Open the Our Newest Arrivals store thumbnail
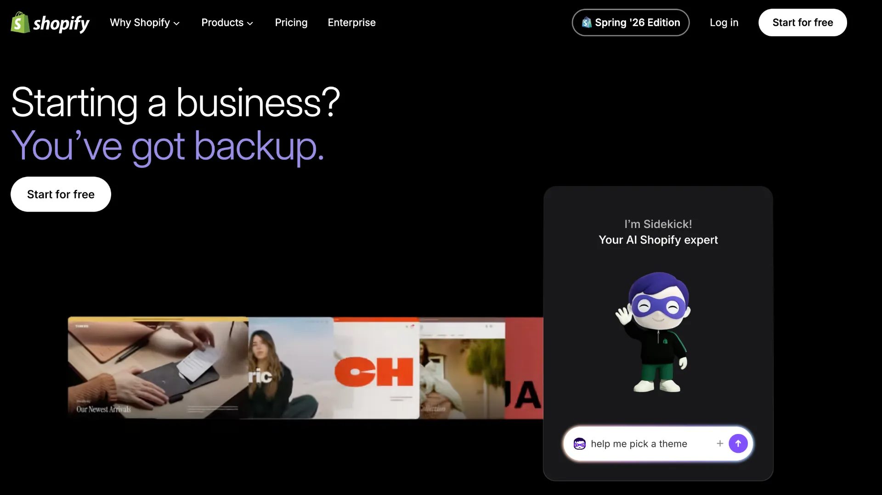882x495 pixels. click(158, 367)
